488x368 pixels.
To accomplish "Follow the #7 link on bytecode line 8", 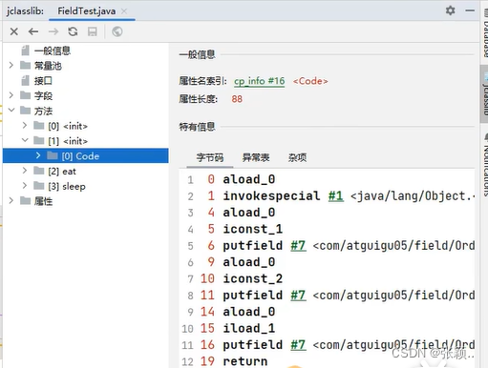I will [298, 295].
